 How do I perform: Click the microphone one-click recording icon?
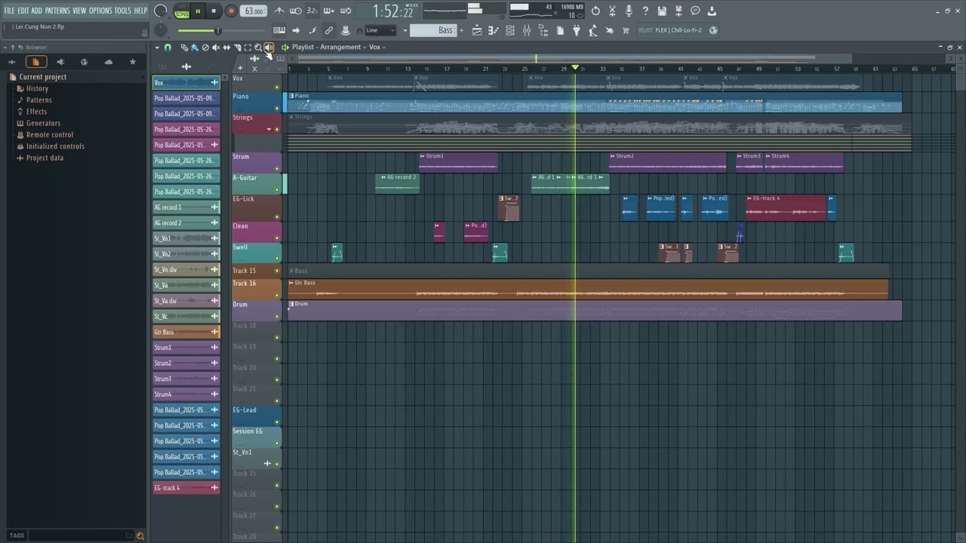coord(629,11)
